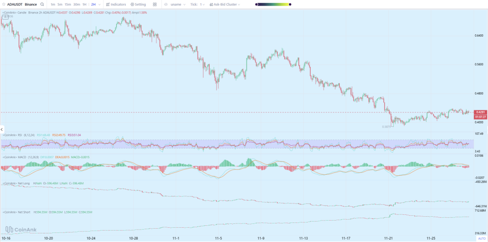Switch to 30m timeframe
Viewport: 488px width, 242px height.
coord(76,4)
